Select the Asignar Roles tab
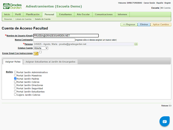The image size is (173, 130). pyautogui.click(x=13, y=62)
